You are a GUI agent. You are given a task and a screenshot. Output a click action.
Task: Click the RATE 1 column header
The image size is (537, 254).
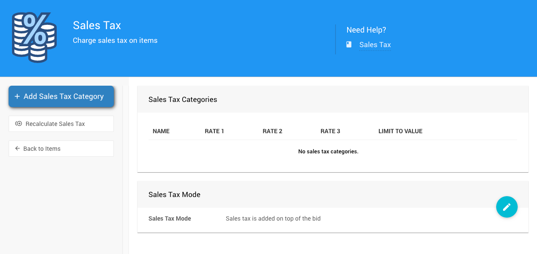click(214, 131)
